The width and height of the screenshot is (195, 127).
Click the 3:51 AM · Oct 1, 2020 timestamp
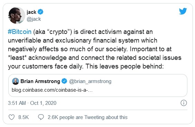32,103
